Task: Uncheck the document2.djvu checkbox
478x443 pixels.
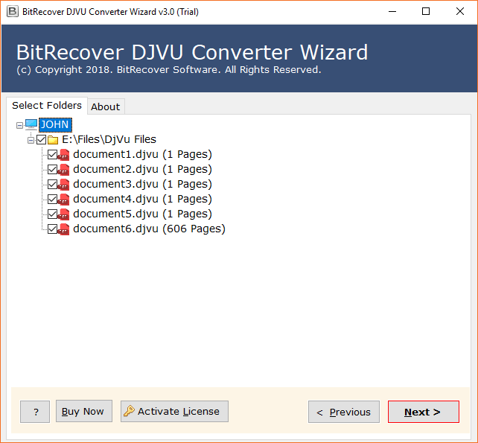Action: [x=52, y=170]
